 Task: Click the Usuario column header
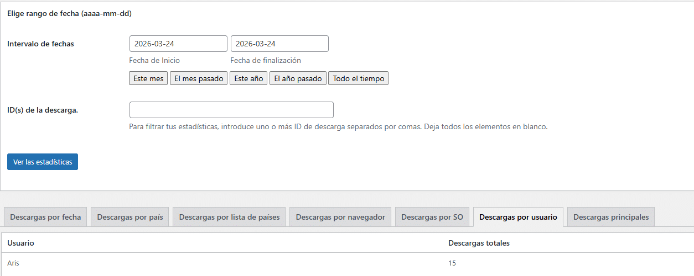pyautogui.click(x=20, y=243)
